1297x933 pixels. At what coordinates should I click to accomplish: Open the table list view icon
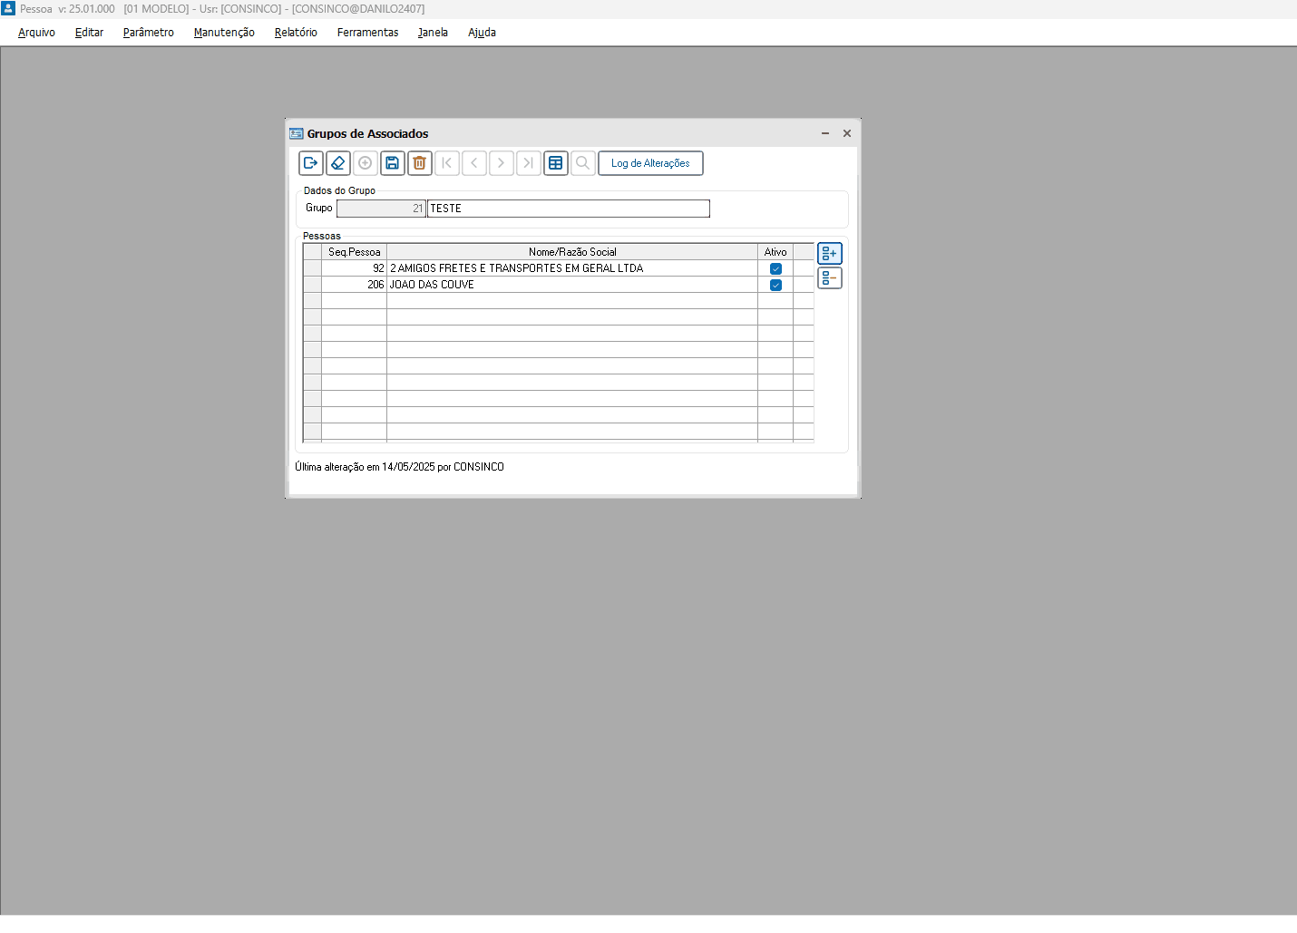tap(556, 163)
